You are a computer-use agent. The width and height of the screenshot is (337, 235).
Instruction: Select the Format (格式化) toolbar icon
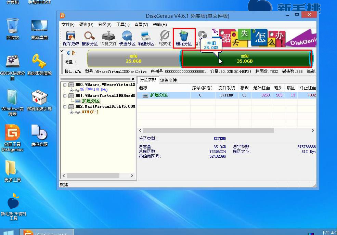pyautogui.click(x=165, y=38)
